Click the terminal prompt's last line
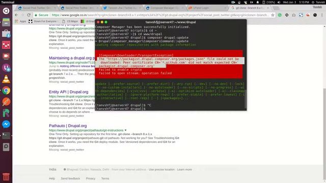This screenshot has width=326, height=183. [120, 109]
